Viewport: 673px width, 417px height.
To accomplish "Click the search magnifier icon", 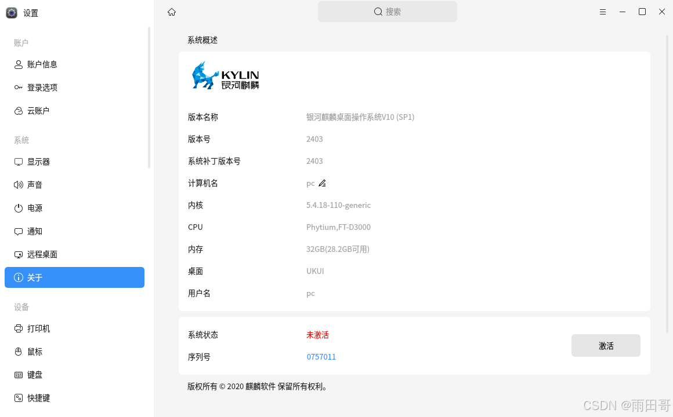I will [x=378, y=12].
